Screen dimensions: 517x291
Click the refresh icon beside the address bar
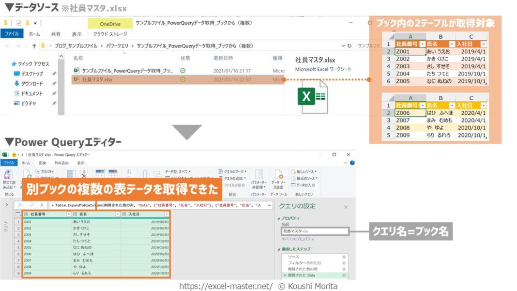click(x=349, y=45)
